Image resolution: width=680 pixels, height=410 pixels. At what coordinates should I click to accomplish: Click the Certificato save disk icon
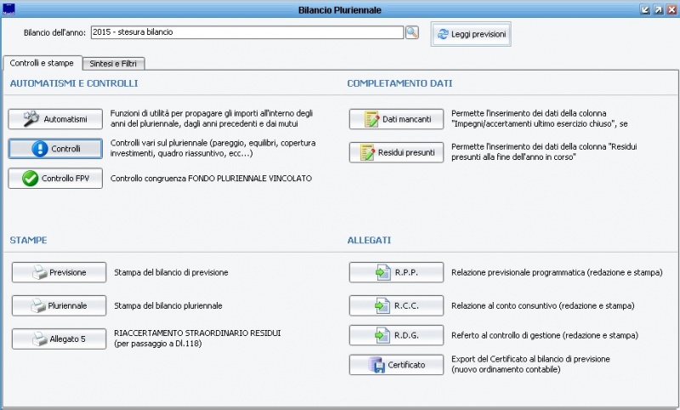pos(380,366)
